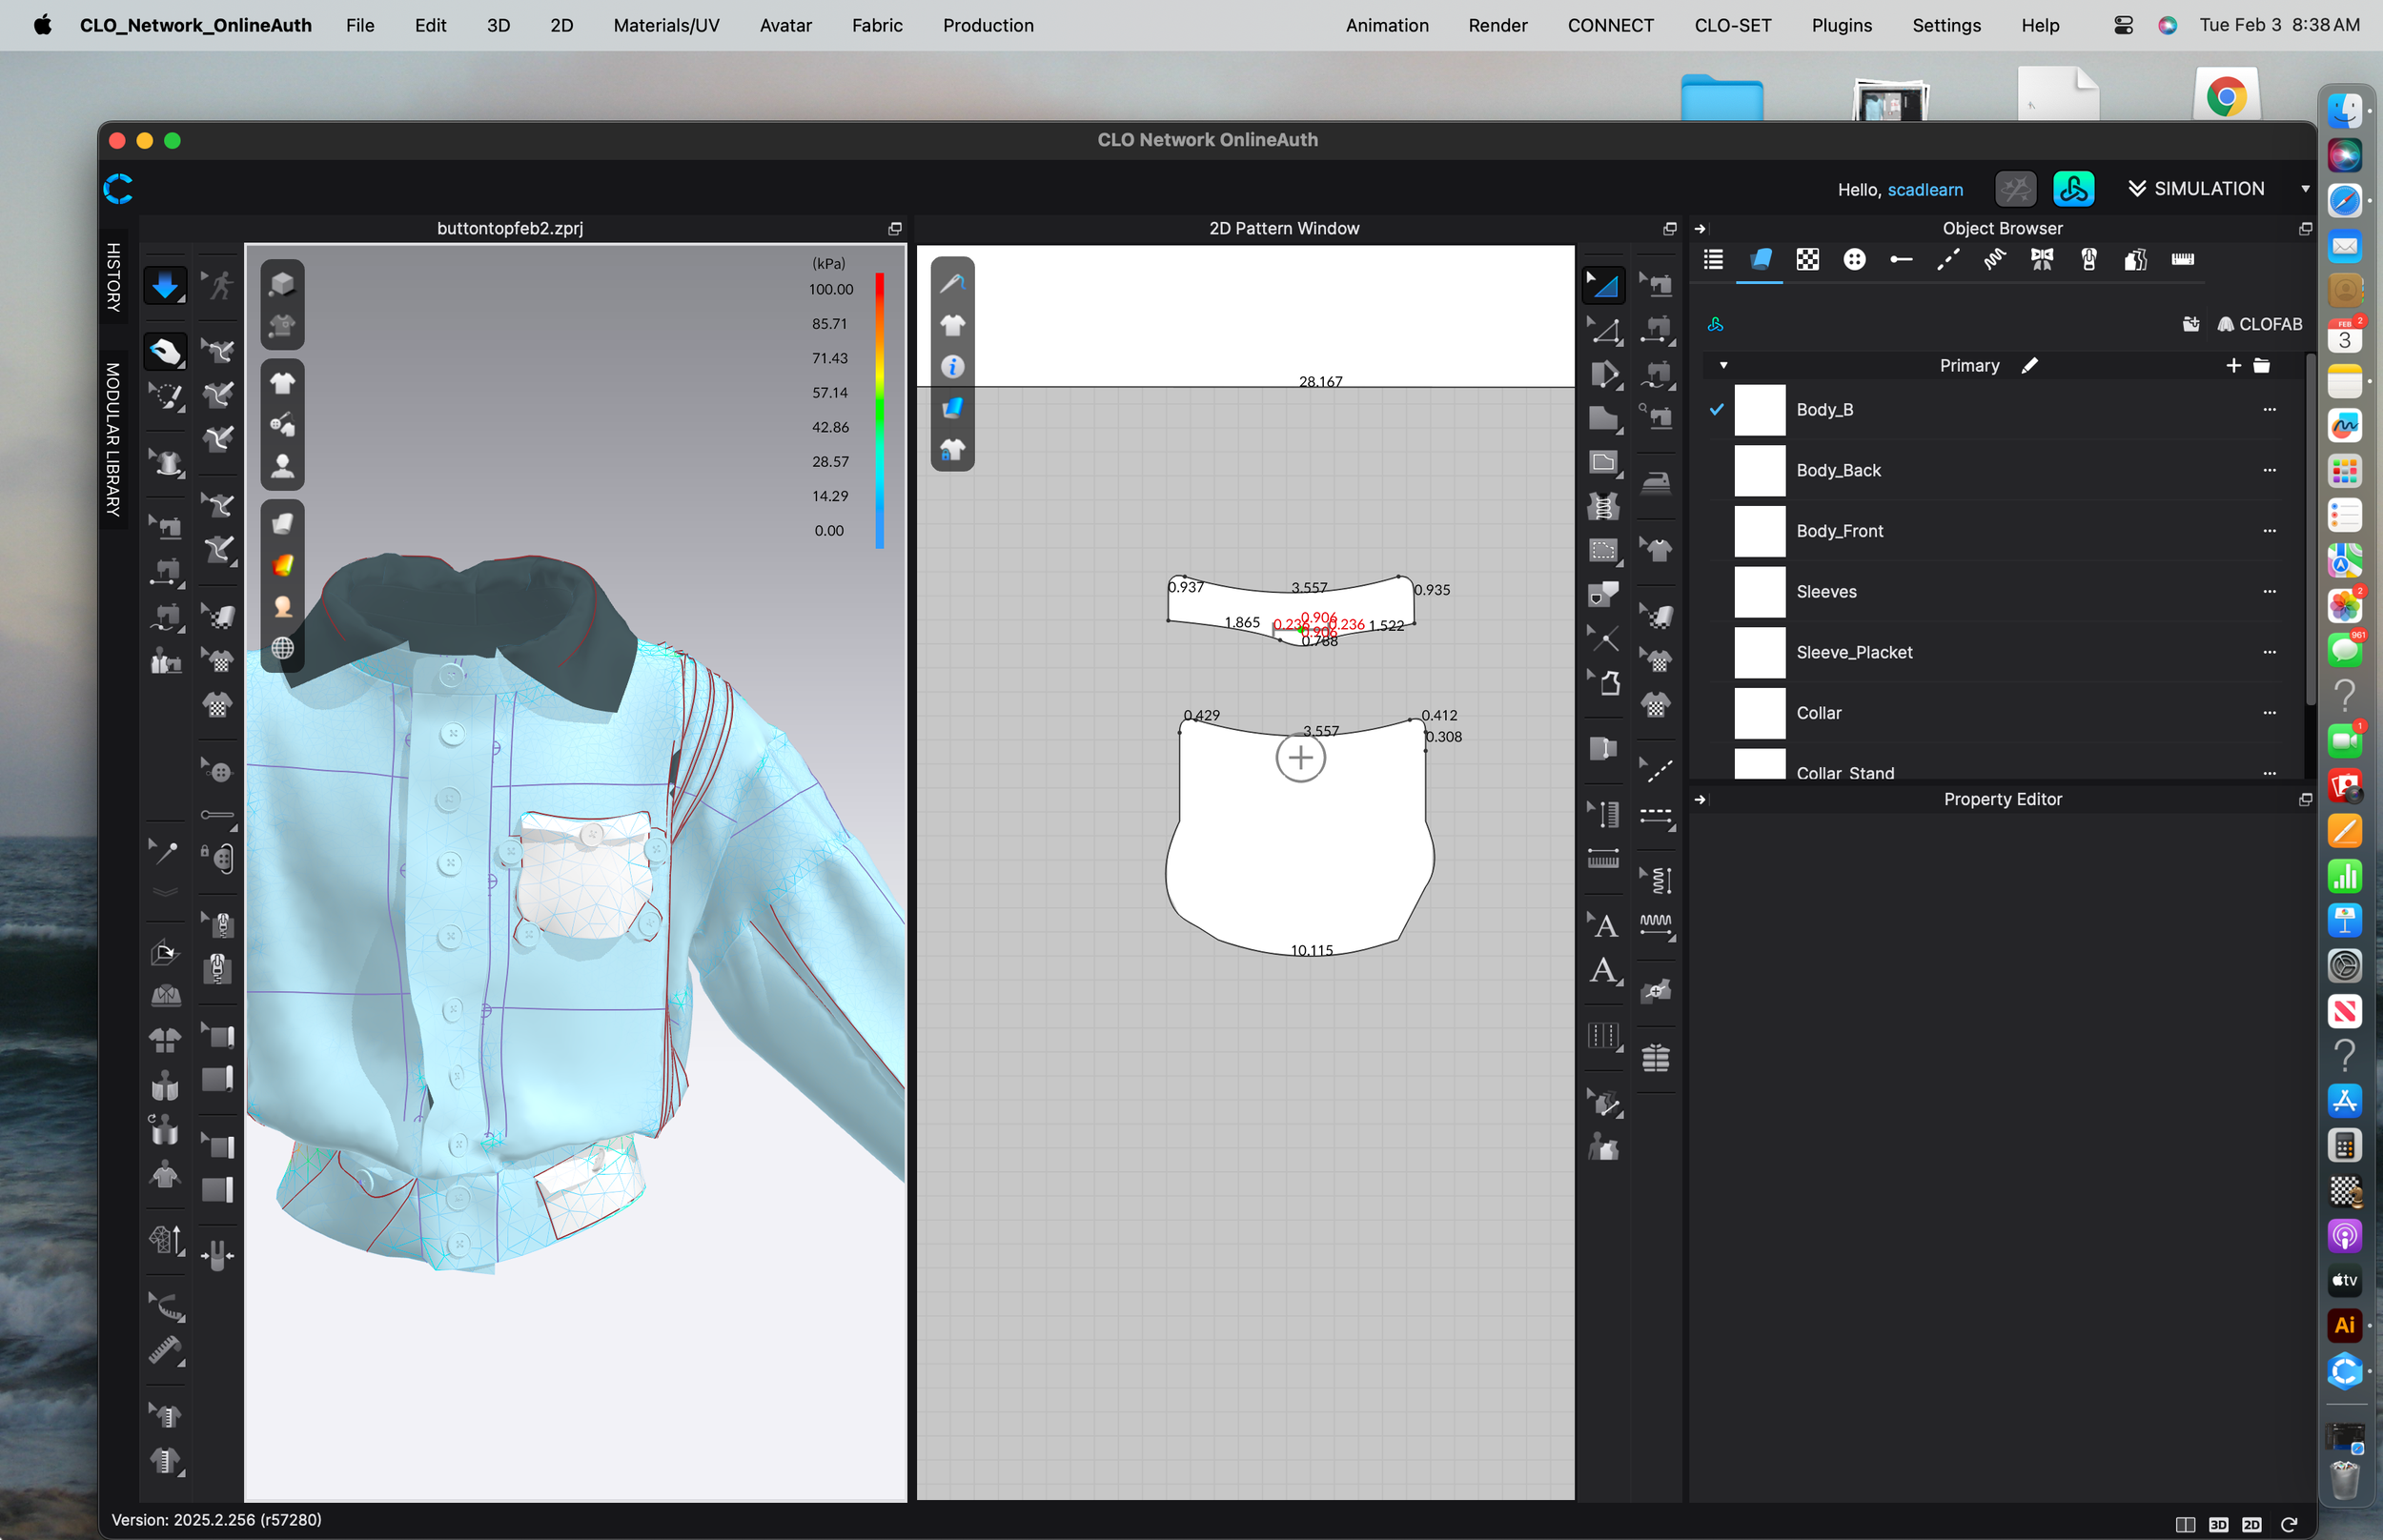The height and width of the screenshot is (1540, 2383).
Task: Click the Steam iron tool icon
Action: coord(1656,483)
